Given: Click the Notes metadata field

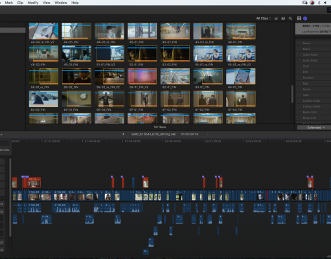Looking at the screenshot, I should (314, 49).
